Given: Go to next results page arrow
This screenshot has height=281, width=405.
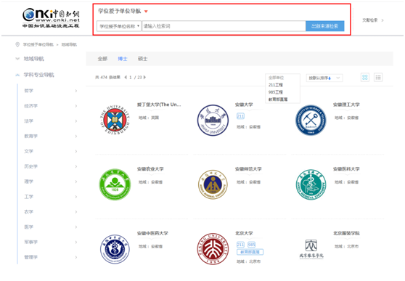Looking at the screenshot, I should click(144, 77).
